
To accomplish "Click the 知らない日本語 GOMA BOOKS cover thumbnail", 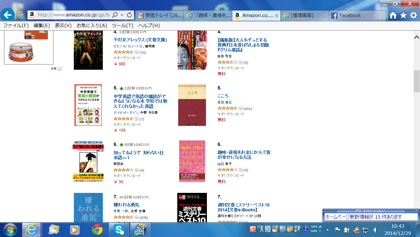I will coord(88,161).
